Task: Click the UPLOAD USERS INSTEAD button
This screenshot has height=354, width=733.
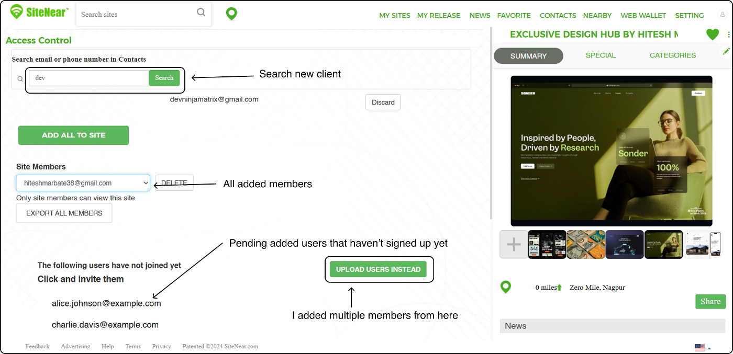Action: [378, 269]
